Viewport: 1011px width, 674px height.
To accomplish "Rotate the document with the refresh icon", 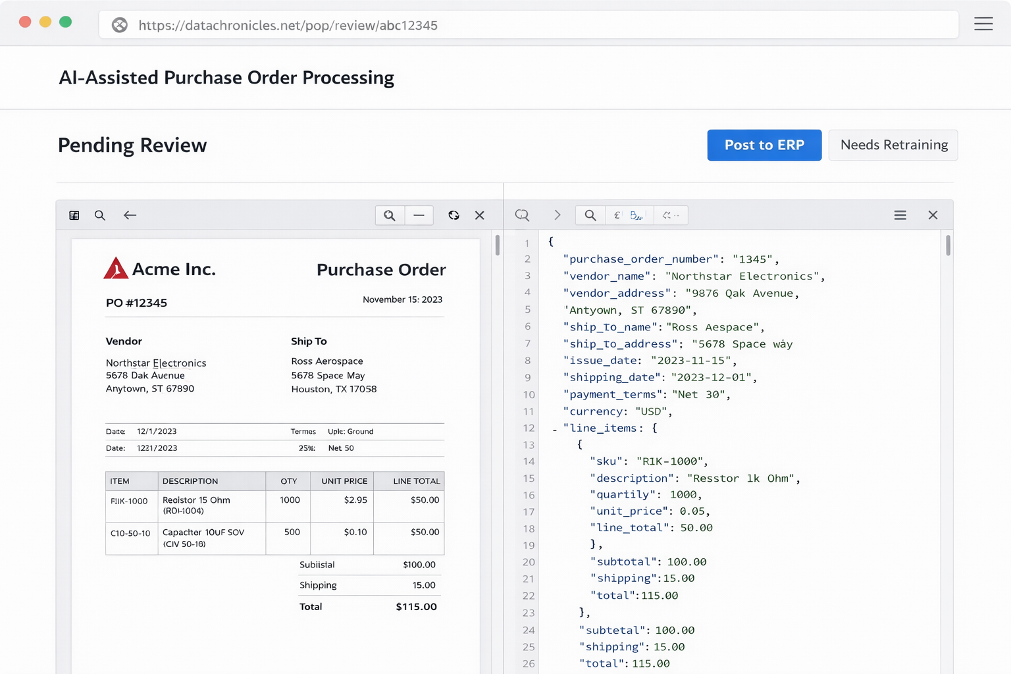I will tap(454, 215).
